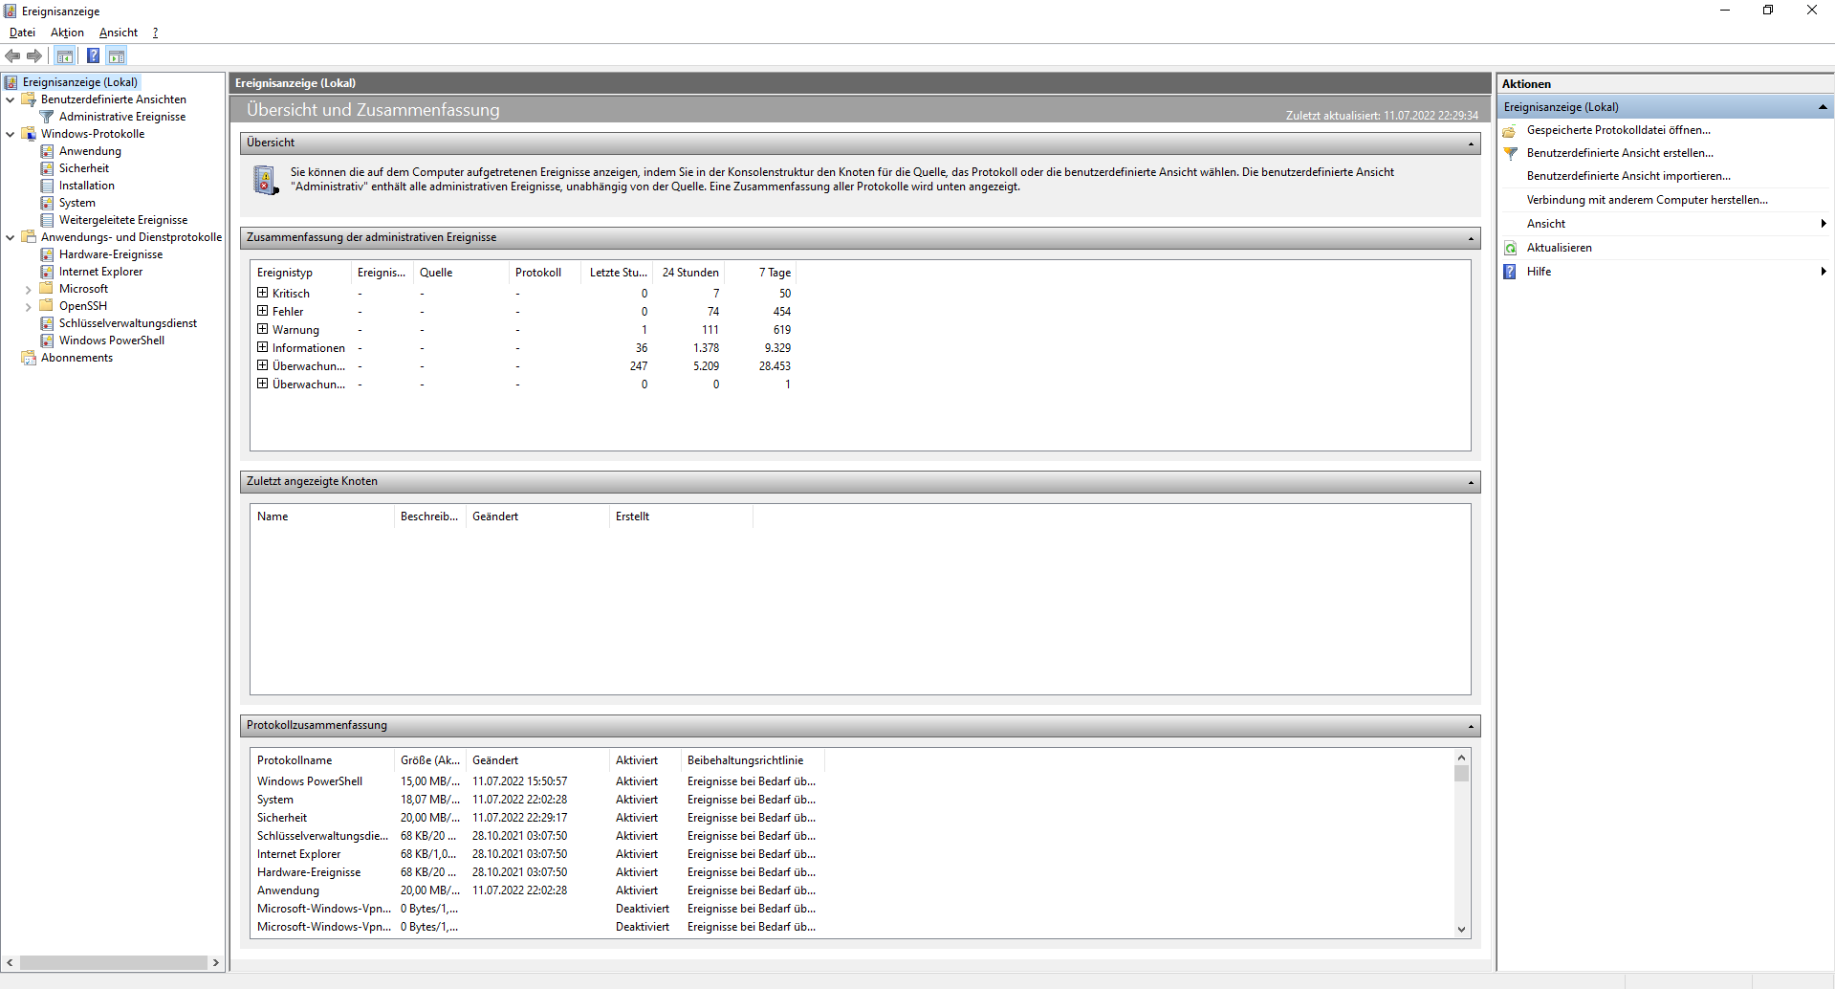Open the Ansicht menu
The height and width of the screenshot is (989, 1835).
(119, 33)
